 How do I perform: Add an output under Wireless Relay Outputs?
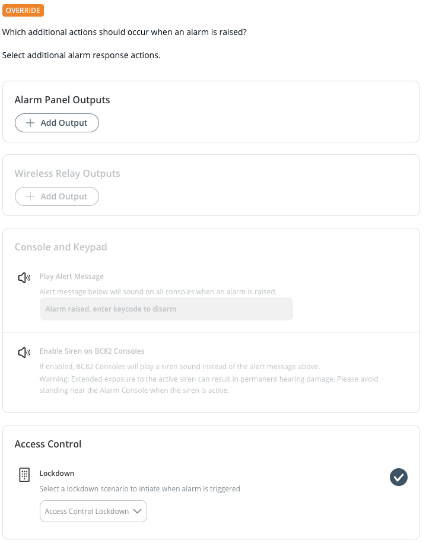57,196
